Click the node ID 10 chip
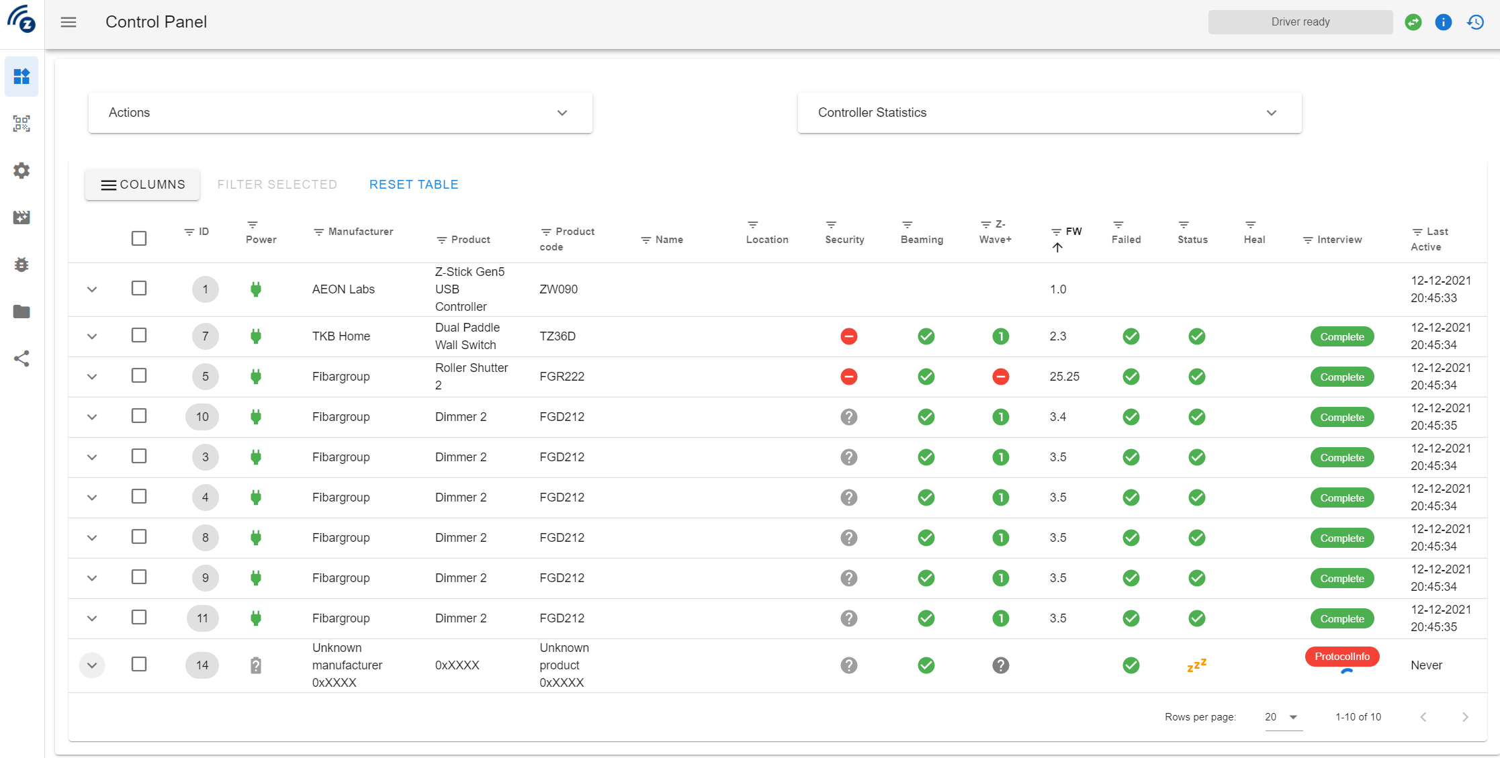This screenshot has height=758, width=1500. coord(202,417)
